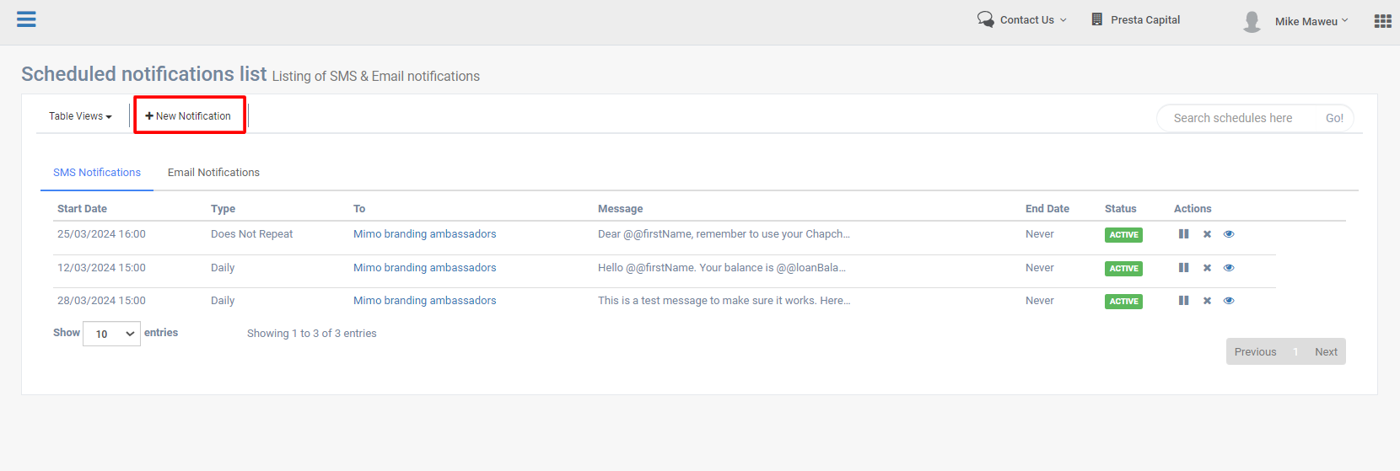Delete the 12/03/2024 15:00 notification
Screen dimensions: 1400x471
(1207, 268)
